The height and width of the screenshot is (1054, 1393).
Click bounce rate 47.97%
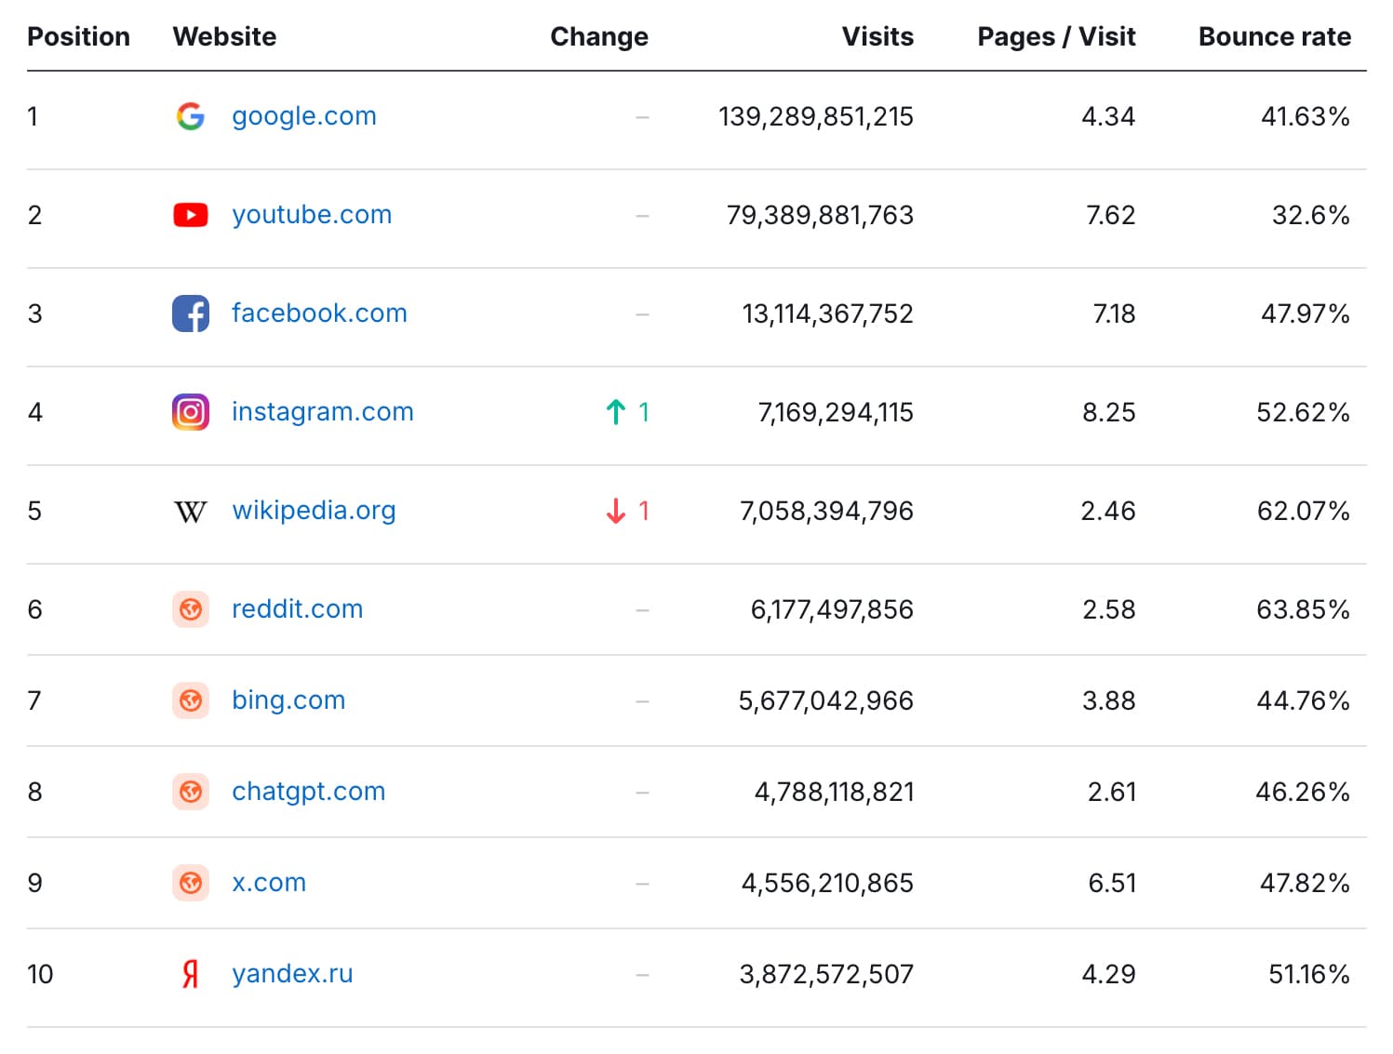tap(1305, 314)
